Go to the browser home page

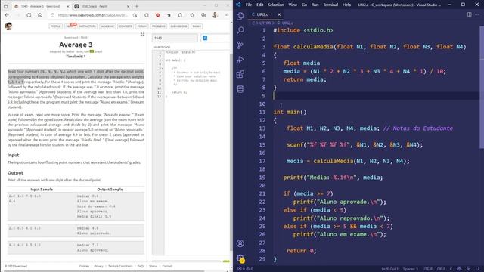tap(40, 15)
